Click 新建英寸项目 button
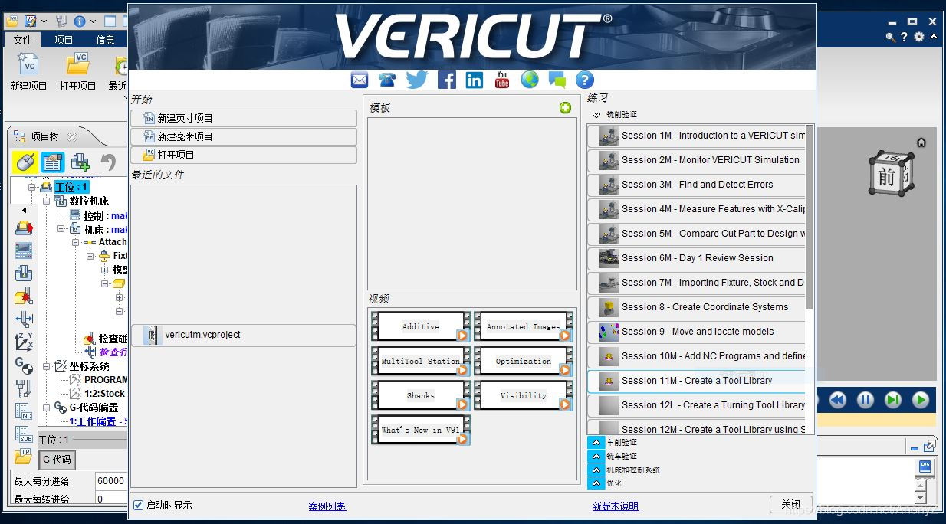 point(244,118)
